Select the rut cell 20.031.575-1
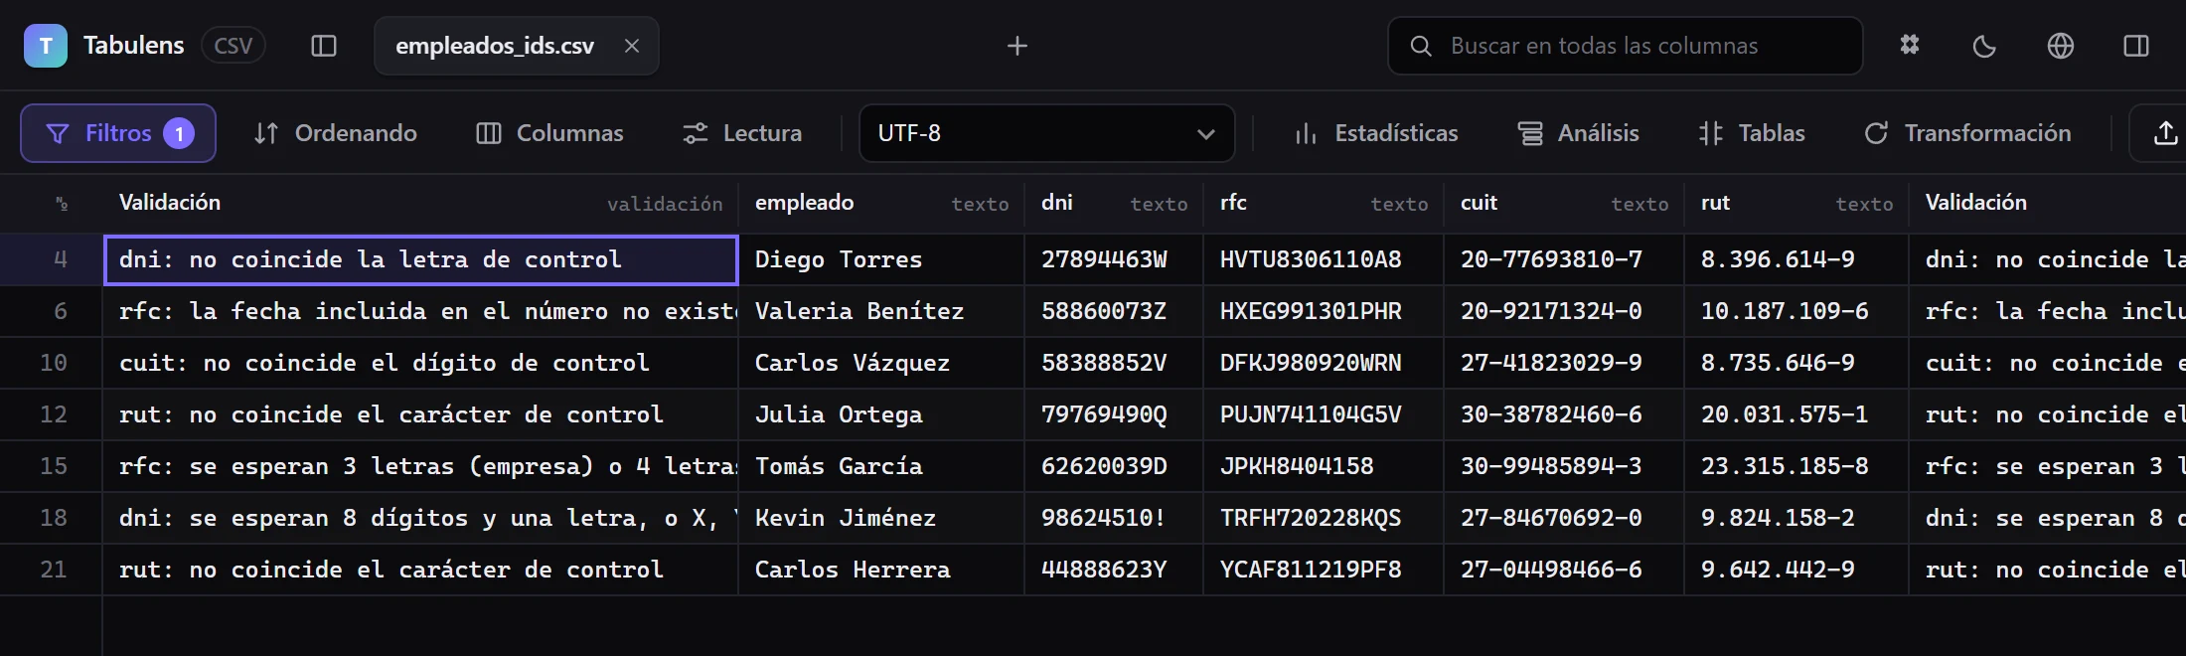Viewport: 2186px width, 656px height. (1796, 414)
